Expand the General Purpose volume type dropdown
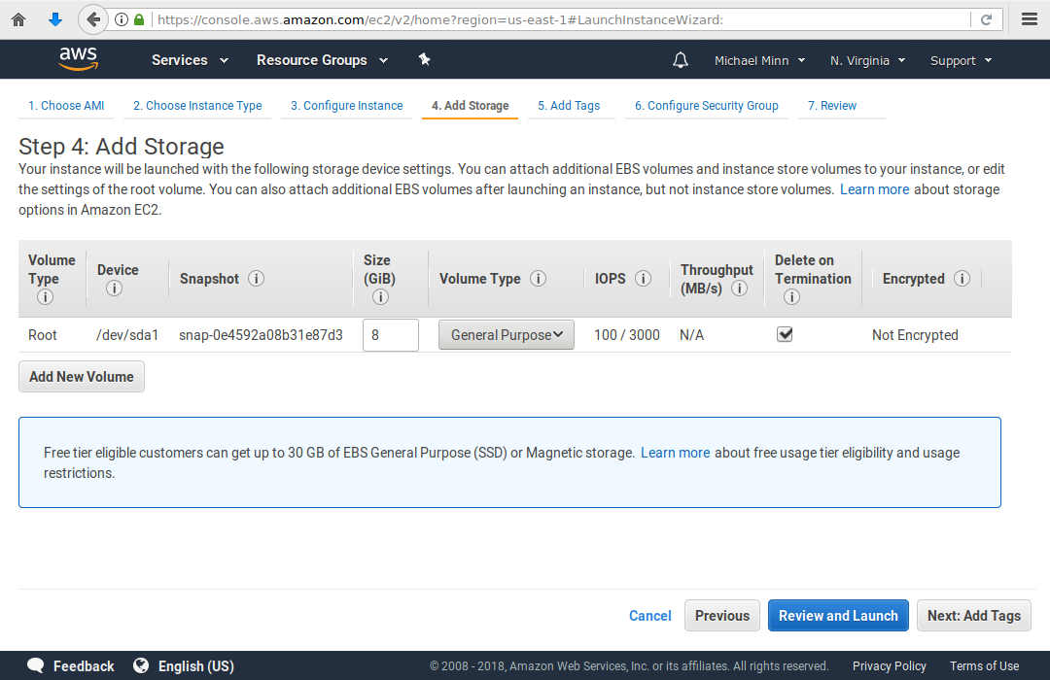 [507, 335]
